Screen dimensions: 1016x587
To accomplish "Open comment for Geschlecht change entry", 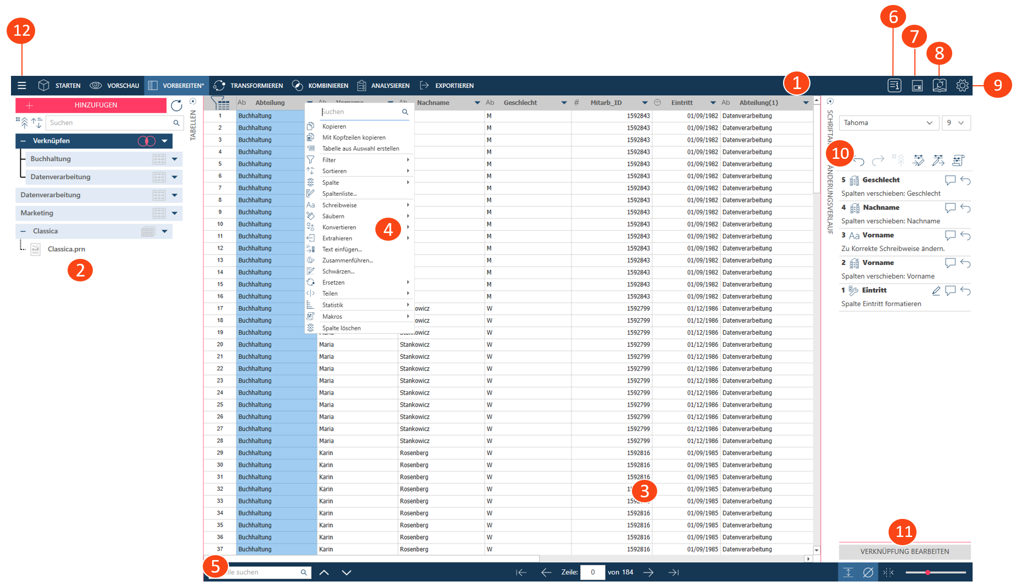I will pos(950,180).
